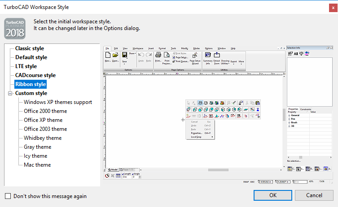The height and width of the screenshot is (207, 338).
Task: Cancel the workspace style dialog
Action: pos(314,195)
